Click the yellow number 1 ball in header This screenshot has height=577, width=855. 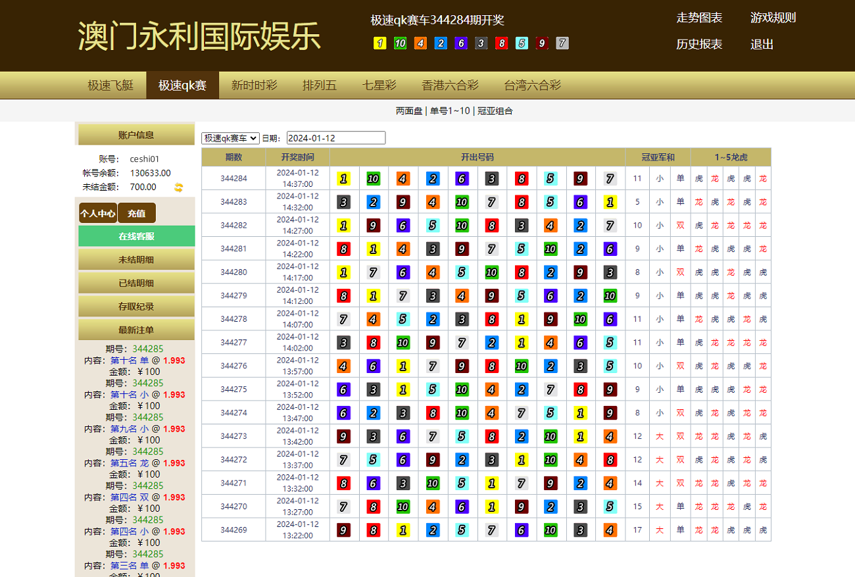point(379,43)
